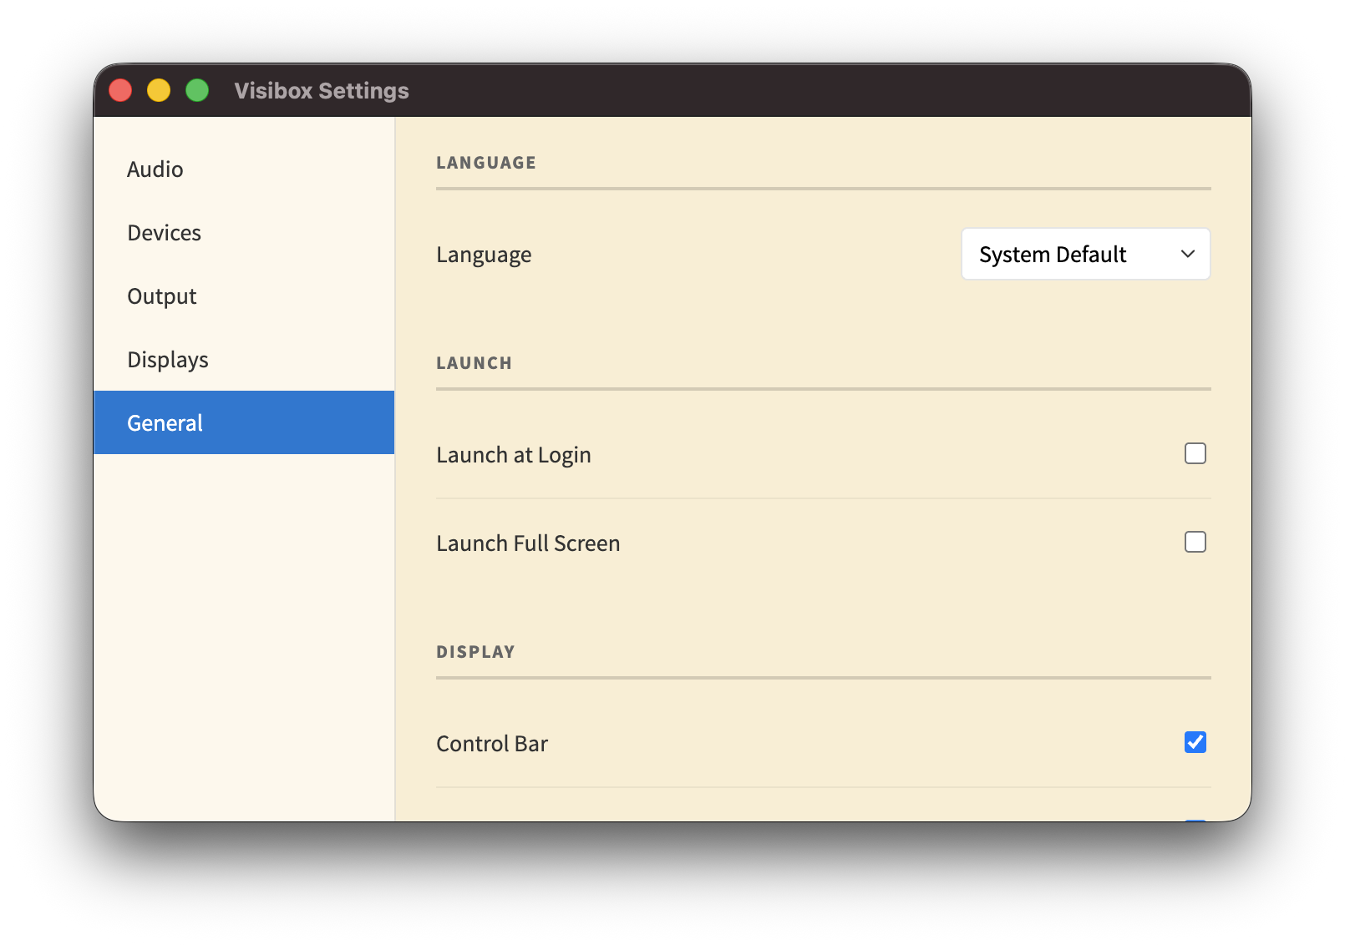Click the green zoom window control
Screen dimensions: 1345x945
(x=197, y=89)
